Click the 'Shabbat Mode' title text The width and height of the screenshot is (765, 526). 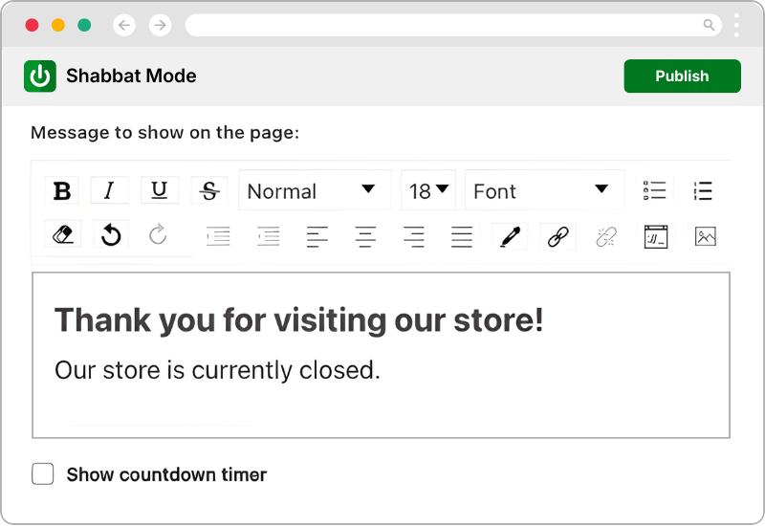pyautogui.click(x=131, y=77)
